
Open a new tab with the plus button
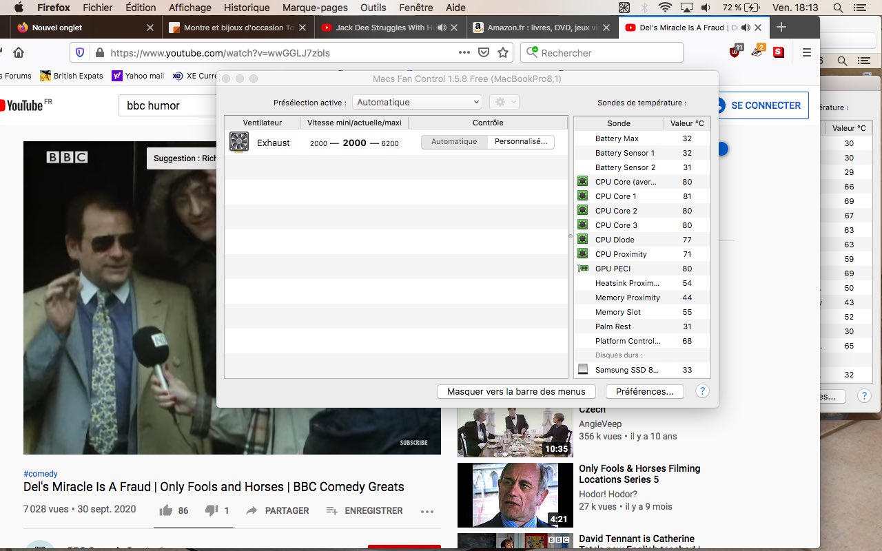pos(781,28)
